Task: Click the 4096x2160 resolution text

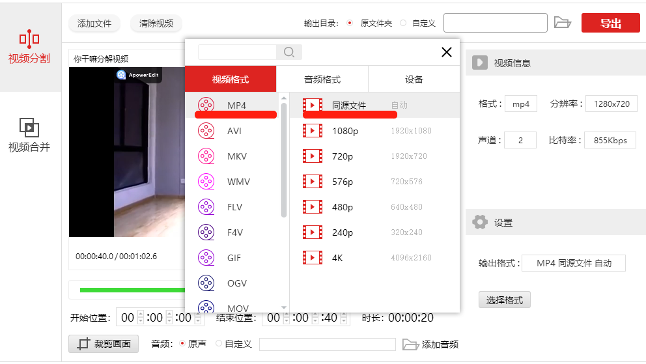Action: (411, 258)
